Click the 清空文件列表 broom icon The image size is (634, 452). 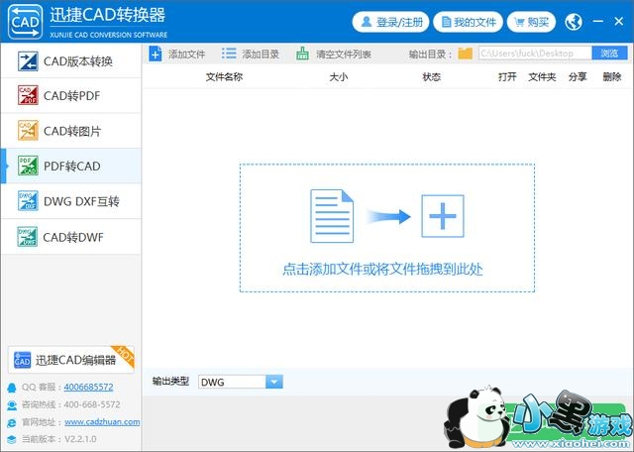click(302, 54)
